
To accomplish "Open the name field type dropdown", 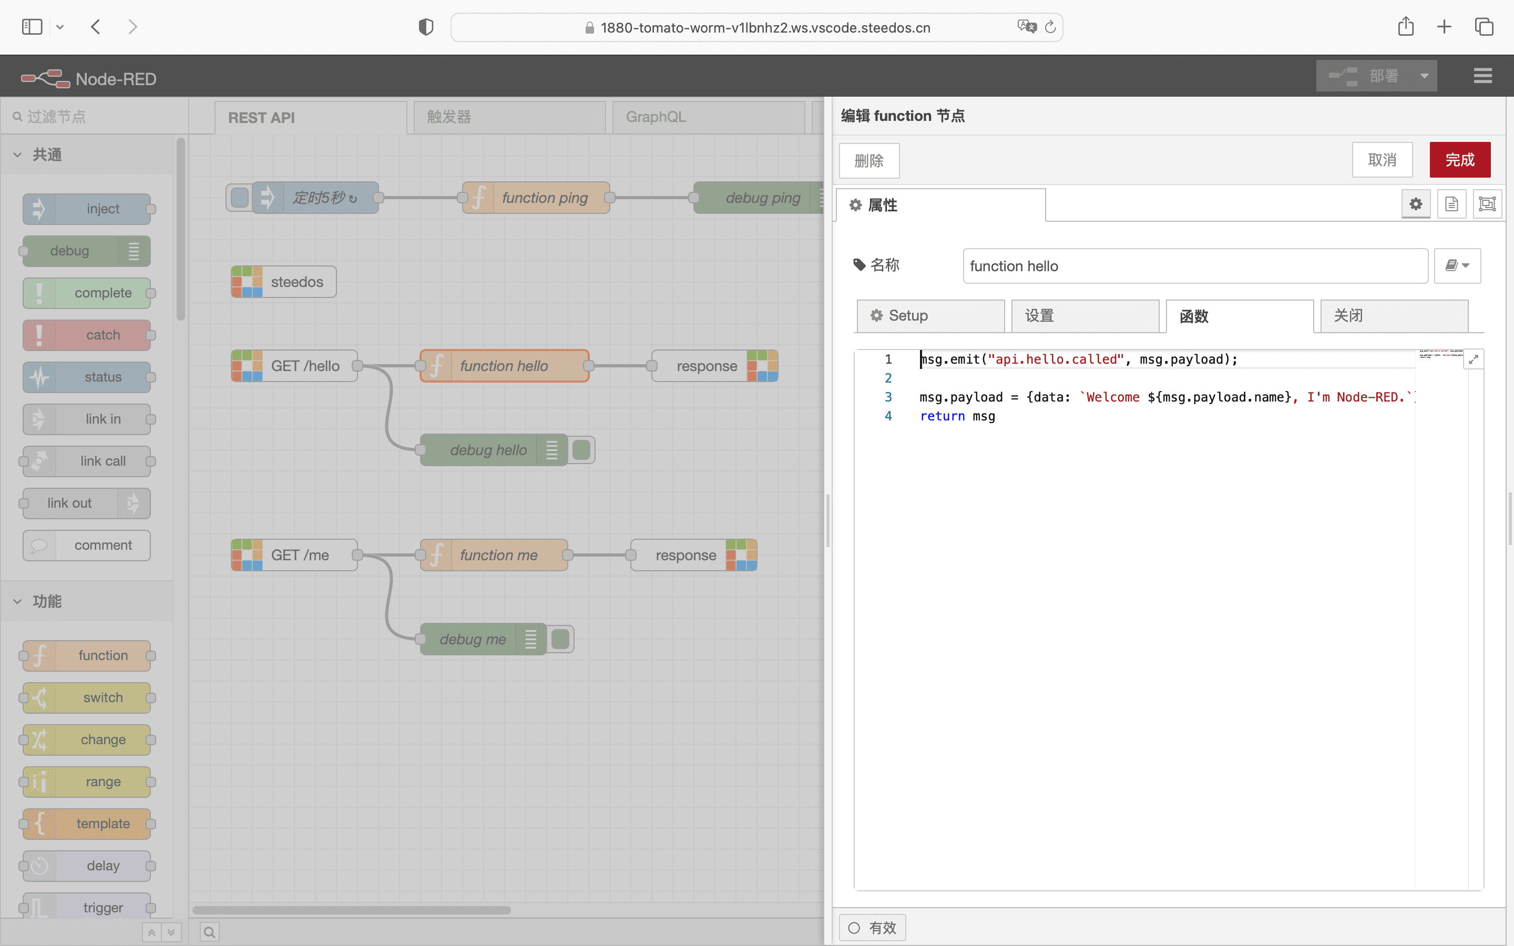I will (1457, 266).
